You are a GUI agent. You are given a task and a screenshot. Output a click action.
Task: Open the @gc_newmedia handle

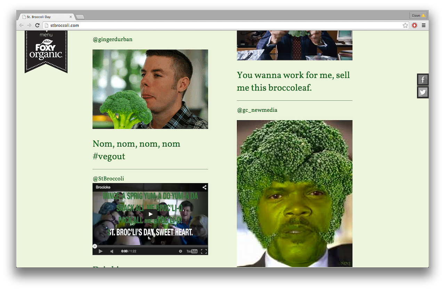pos(257,110)
